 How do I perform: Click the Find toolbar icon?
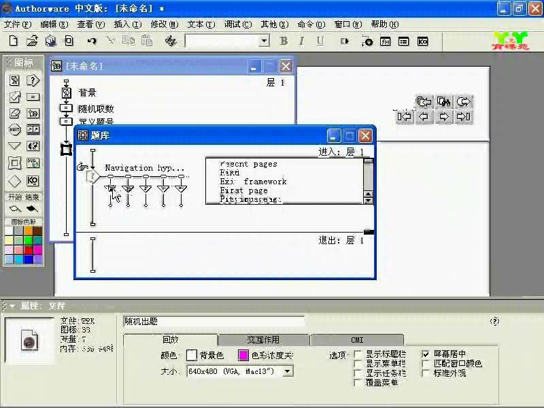(171, 41)
